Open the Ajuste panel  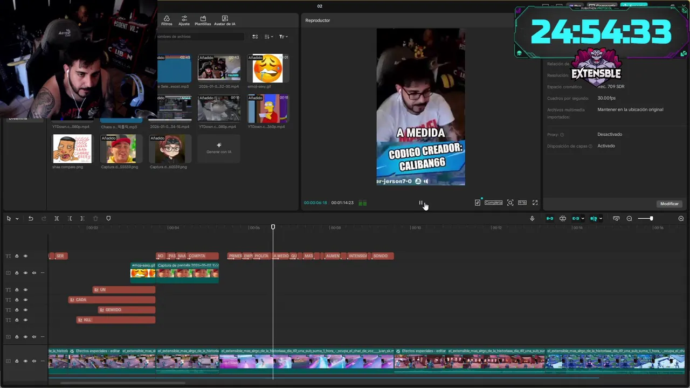[184, 20]
